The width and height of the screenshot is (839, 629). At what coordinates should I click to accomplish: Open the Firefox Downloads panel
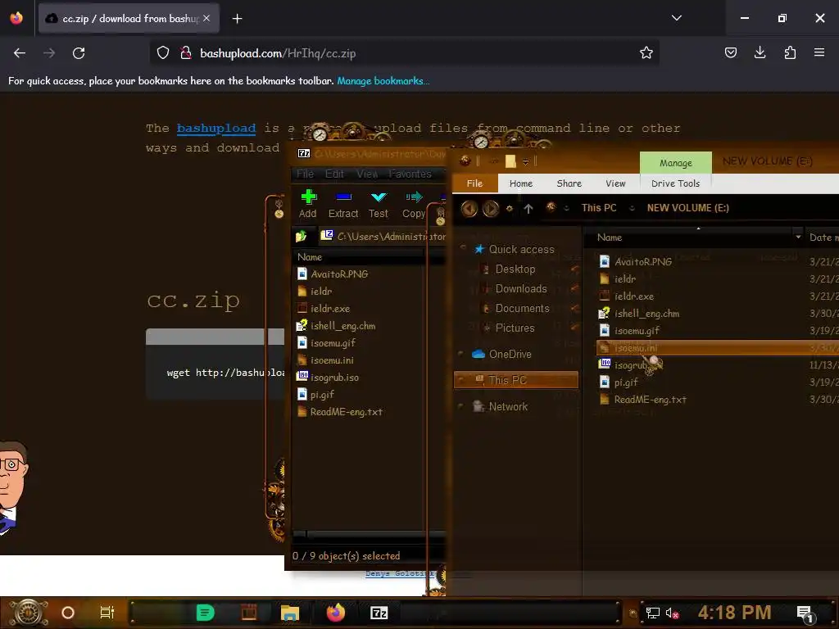point(760,52)
